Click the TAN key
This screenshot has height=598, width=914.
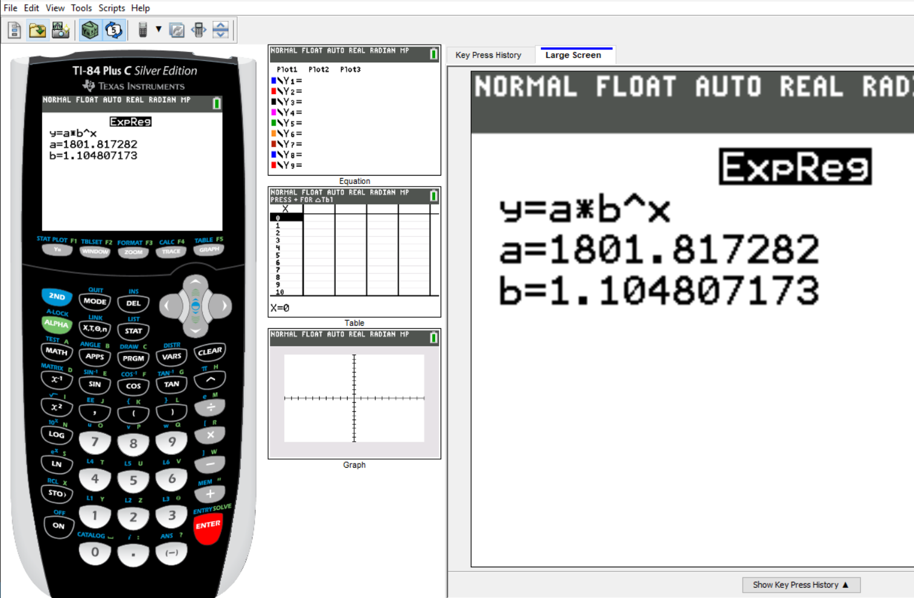[x=171, y=384]
